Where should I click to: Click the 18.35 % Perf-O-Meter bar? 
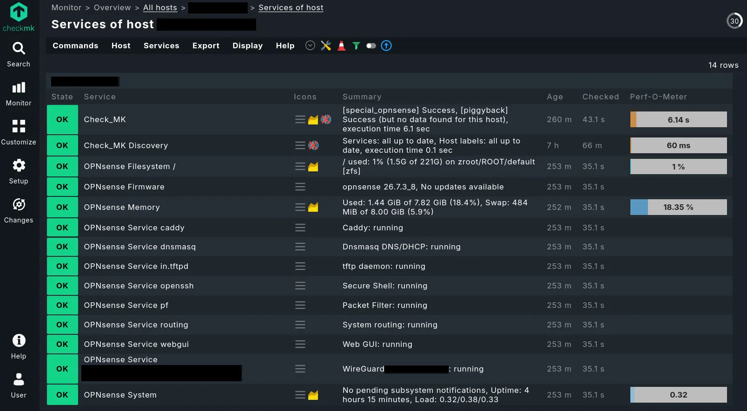click(679, 207)
